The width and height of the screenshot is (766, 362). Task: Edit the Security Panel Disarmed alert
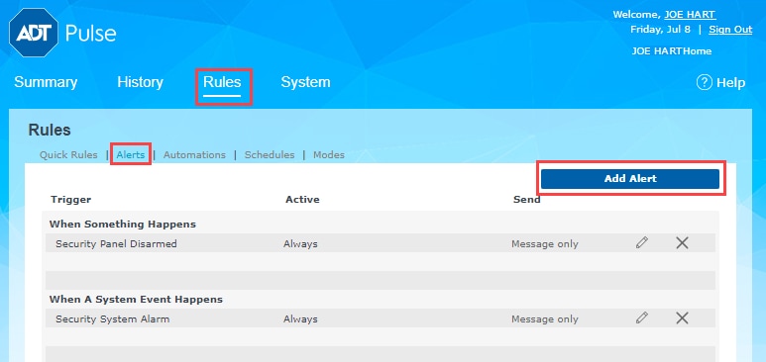tap(642, 242)
